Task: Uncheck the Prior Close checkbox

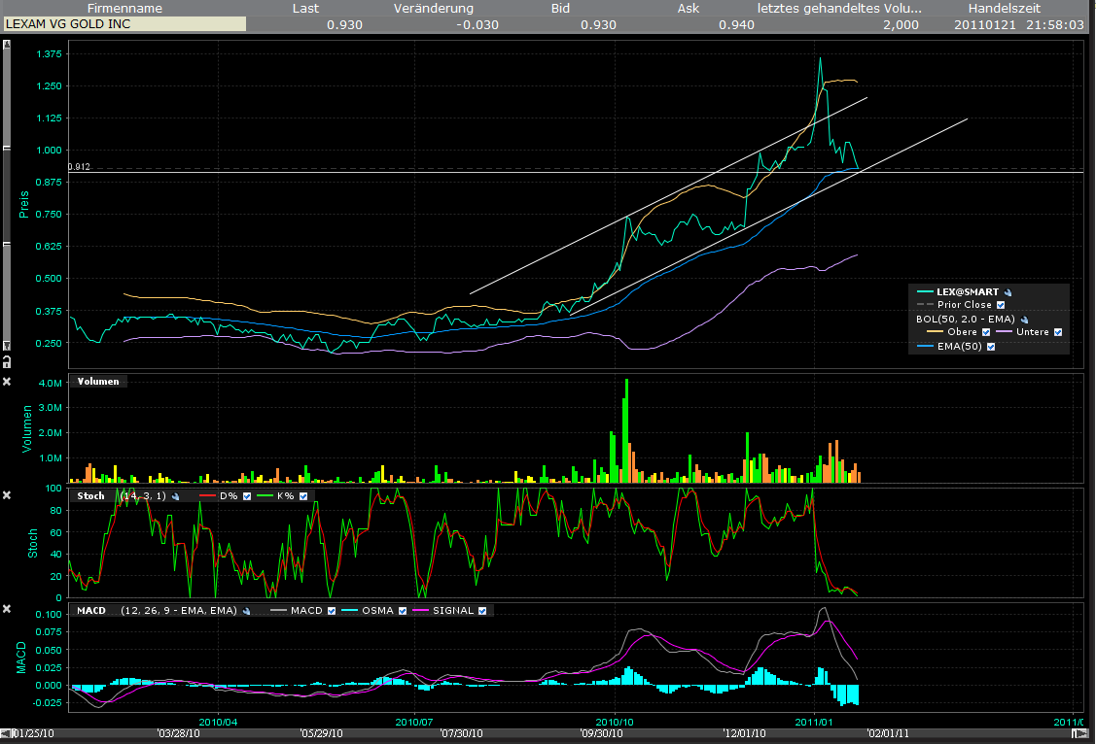Action: (x=1000, y=305)
